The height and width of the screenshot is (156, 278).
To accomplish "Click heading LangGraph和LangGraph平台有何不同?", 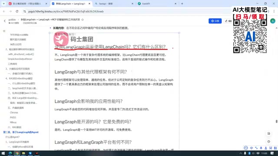I will (93, 142).
